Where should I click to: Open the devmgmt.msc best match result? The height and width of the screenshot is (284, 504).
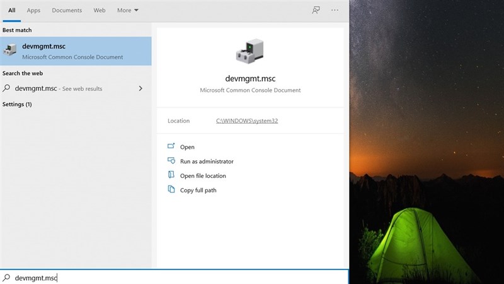point(76,50)
